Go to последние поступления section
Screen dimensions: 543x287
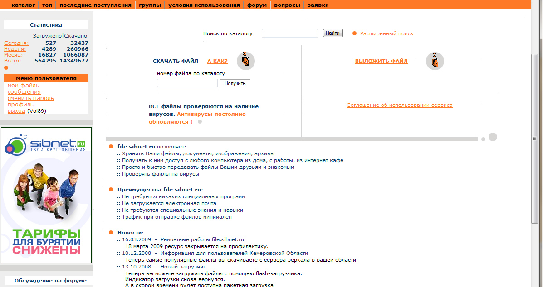tap(95, 5)
